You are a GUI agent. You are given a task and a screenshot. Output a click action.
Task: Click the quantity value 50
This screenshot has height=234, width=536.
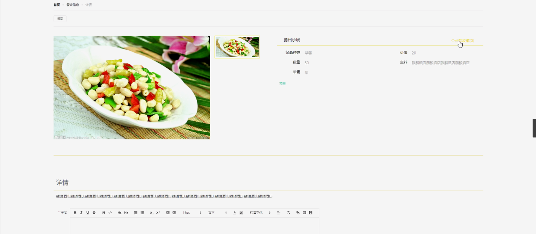click(x=307, y=63)
